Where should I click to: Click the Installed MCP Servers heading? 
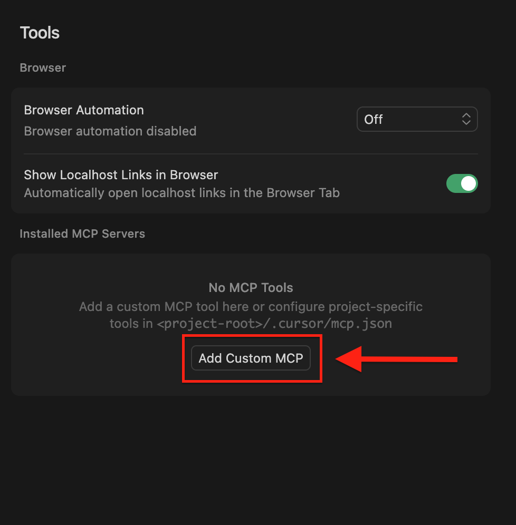point(82,234)
